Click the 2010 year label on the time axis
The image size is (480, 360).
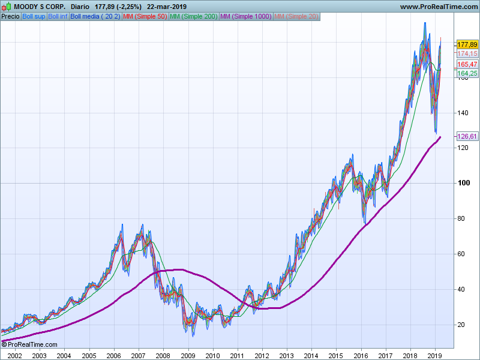212,356
